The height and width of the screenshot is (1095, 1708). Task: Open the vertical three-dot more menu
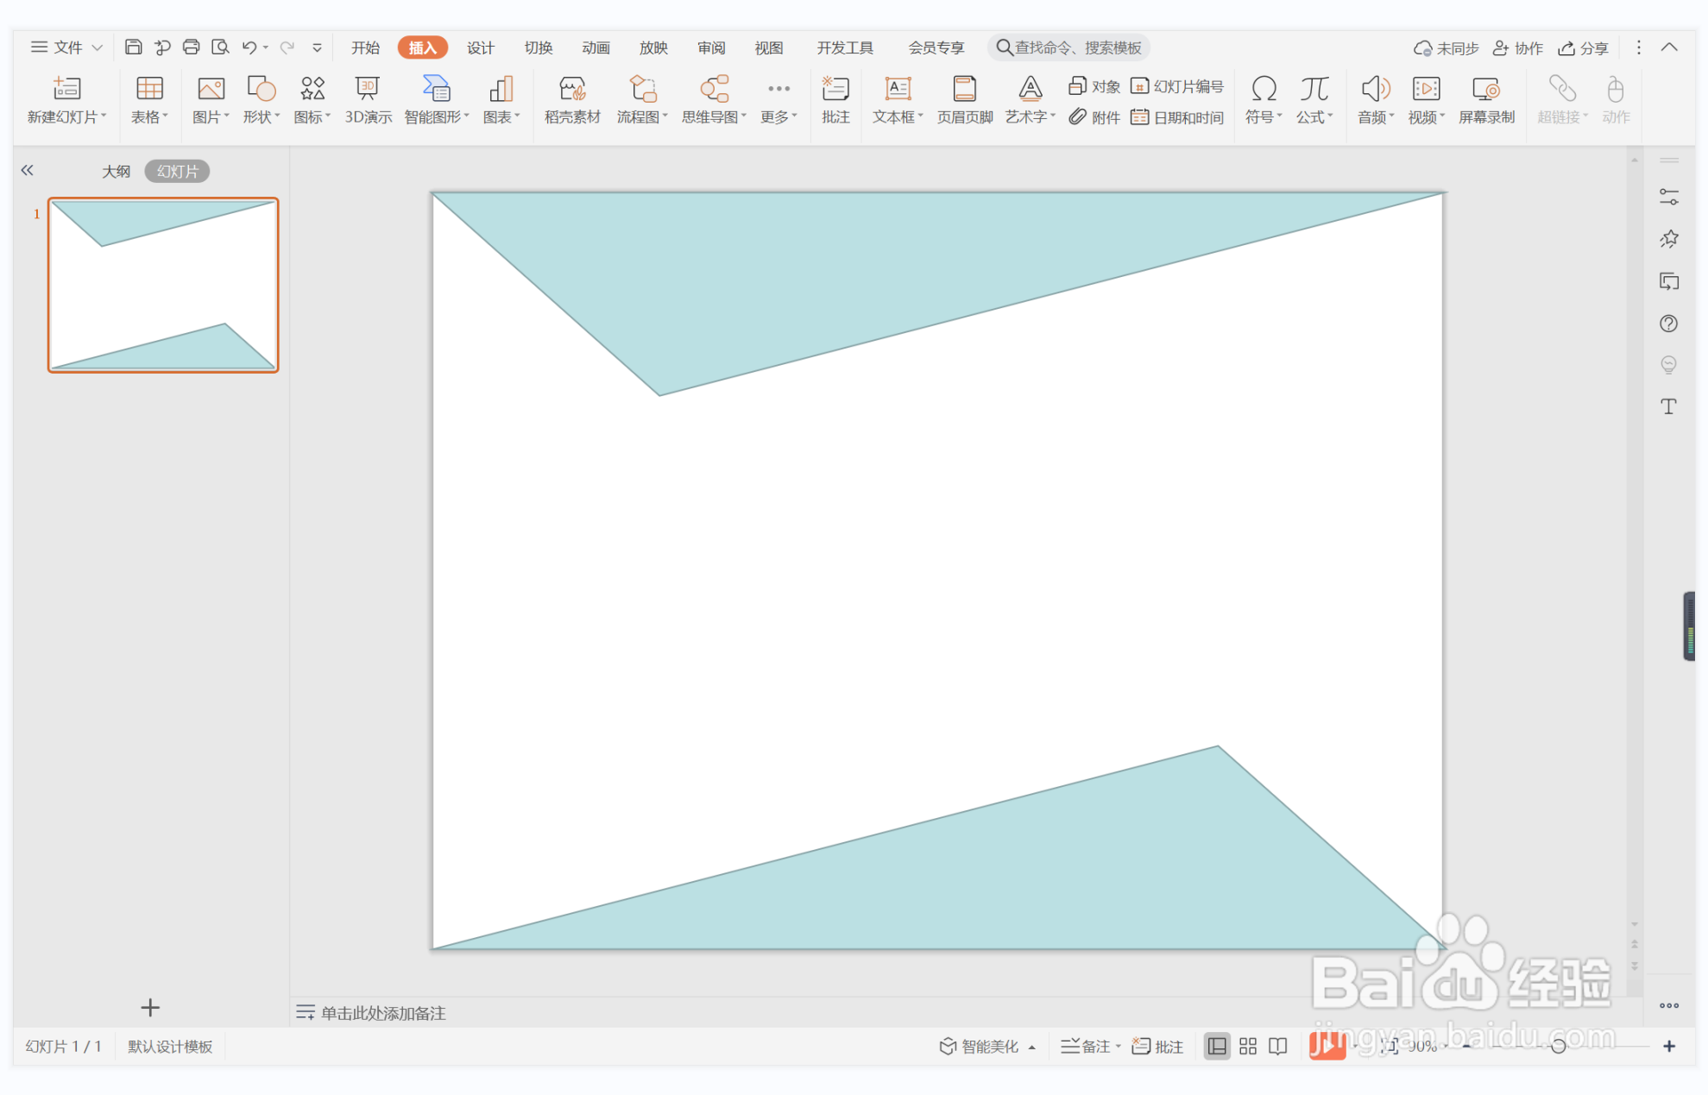(1638, 47)
